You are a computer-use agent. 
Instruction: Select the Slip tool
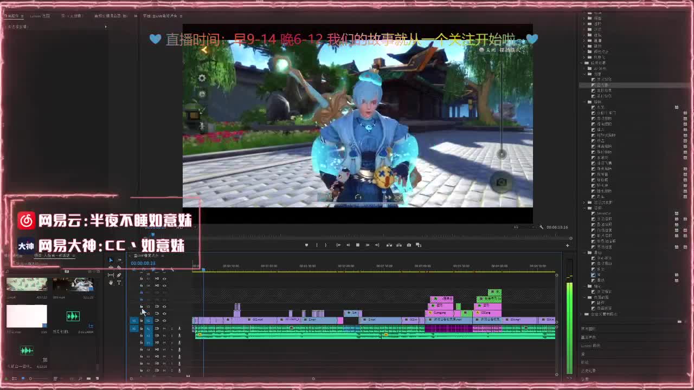point(111,275)
